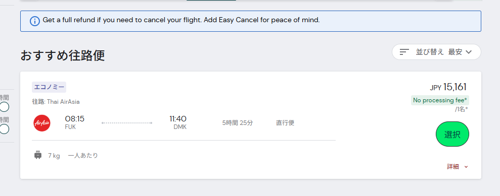Click the sort lines icon beside 並び替え
Image resolution: width=500 pixels, height=196 pixels.
click(404, 52)
